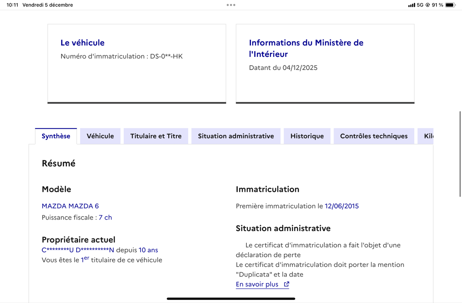This screenshot has height=303, width=462.
Task: Follow the En savoir plus link
Action: tap(257, 285)
